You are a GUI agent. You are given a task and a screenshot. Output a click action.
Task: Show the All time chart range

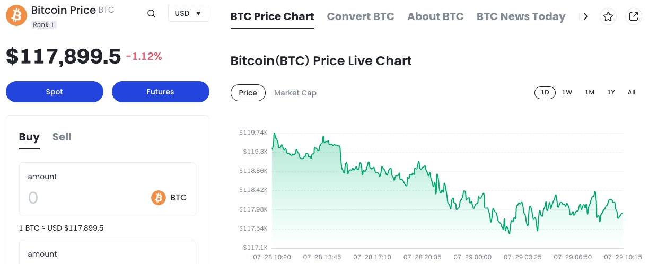point(631,92)
